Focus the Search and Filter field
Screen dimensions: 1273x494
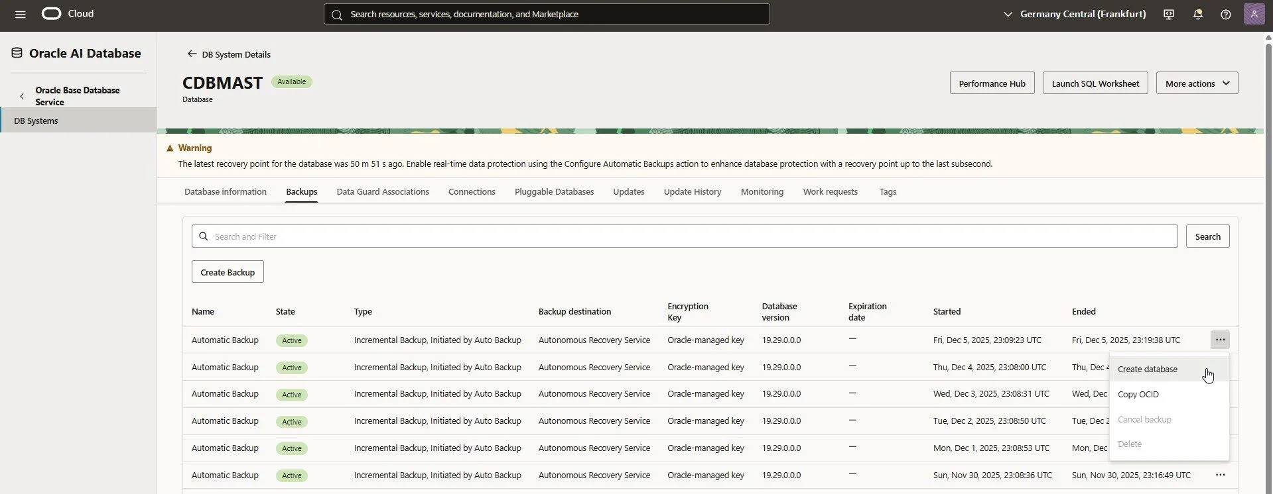click(685, 236)
